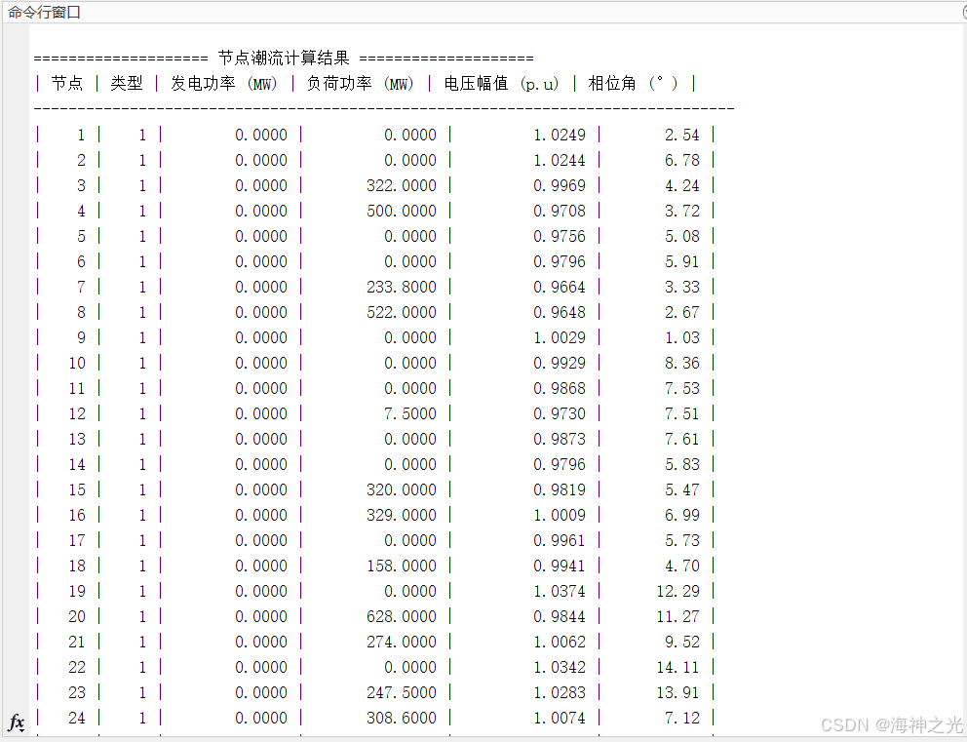Click voltage 0.9796 in node 14 row
967x742 pixels.
click(x=560, y=464)
